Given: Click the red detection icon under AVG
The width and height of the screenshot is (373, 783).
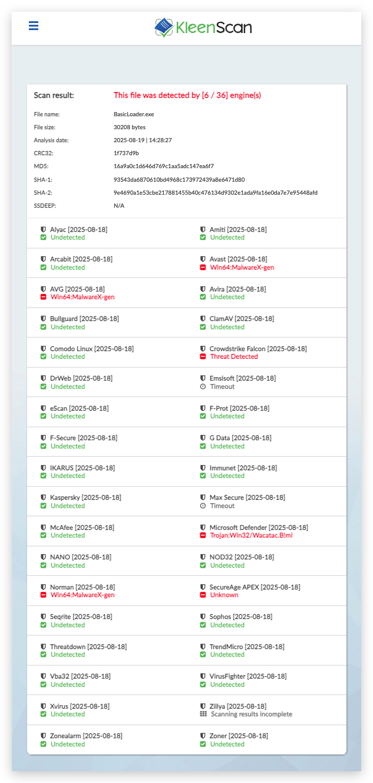Looking at the screenshot, I should [43, 297].
